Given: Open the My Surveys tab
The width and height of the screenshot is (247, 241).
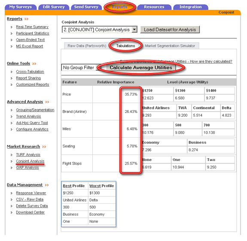Looking at the screenshot, I should (x=21, y=7).
